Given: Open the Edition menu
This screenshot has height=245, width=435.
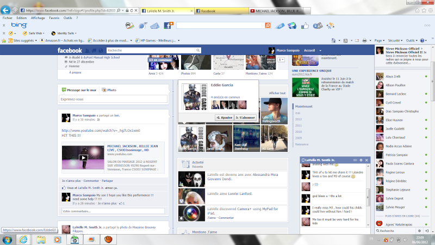Looking at the screenshot, I should click(x=22, y=18).
